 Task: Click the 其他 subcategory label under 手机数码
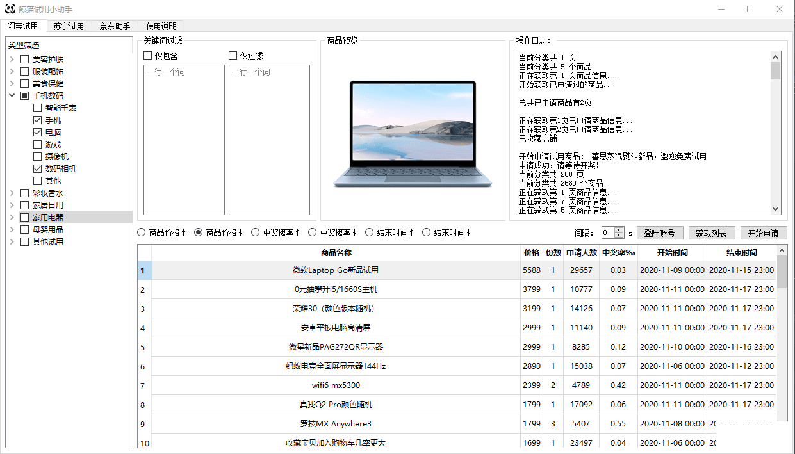click(x=53, y=181)
